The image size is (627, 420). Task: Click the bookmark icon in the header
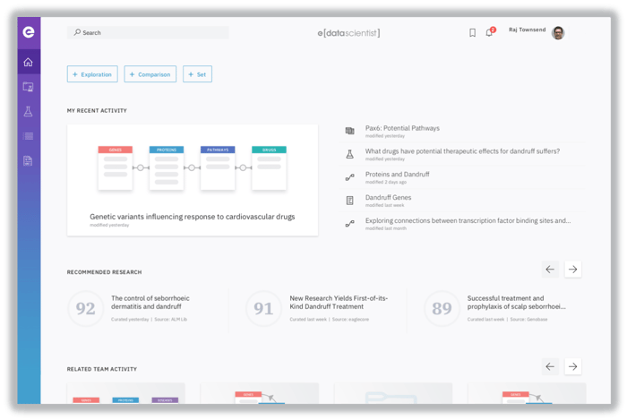pos(472,33)
